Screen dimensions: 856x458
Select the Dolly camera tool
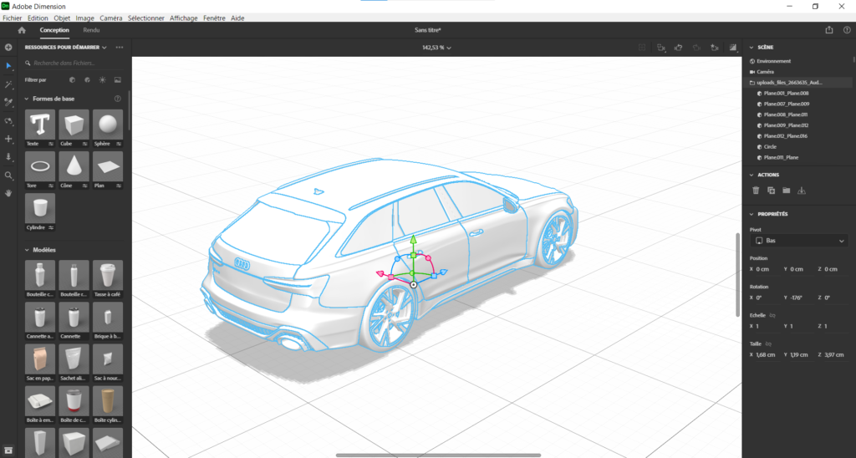[8, 157]
